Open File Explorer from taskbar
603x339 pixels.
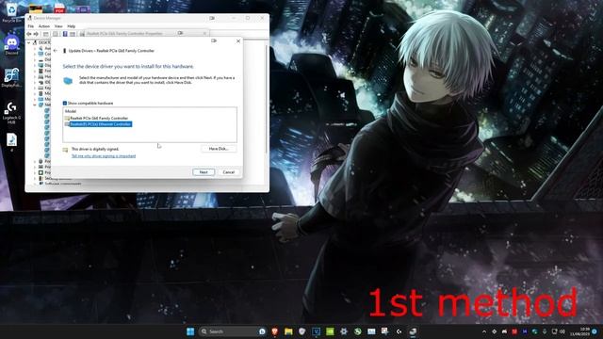(288, 331)
